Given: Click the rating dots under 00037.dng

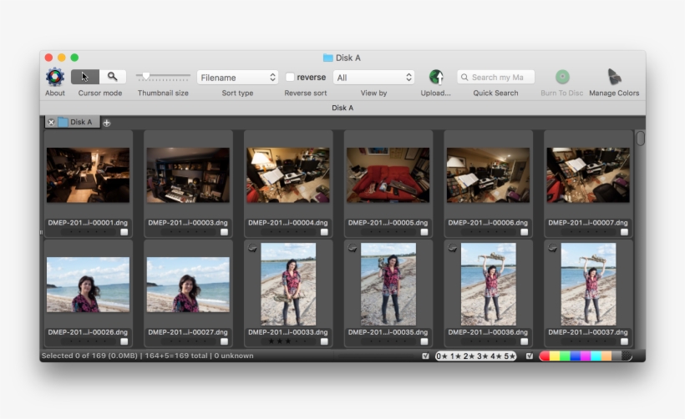Looking at the screenshot, I should pos(588,341).
